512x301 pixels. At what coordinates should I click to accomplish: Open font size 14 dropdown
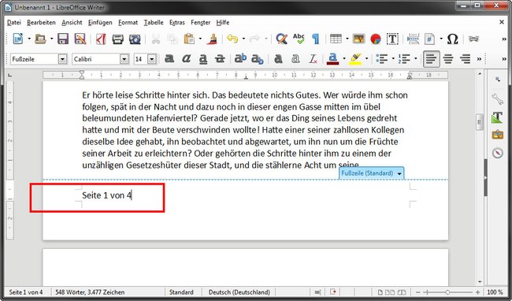point(152,59)
